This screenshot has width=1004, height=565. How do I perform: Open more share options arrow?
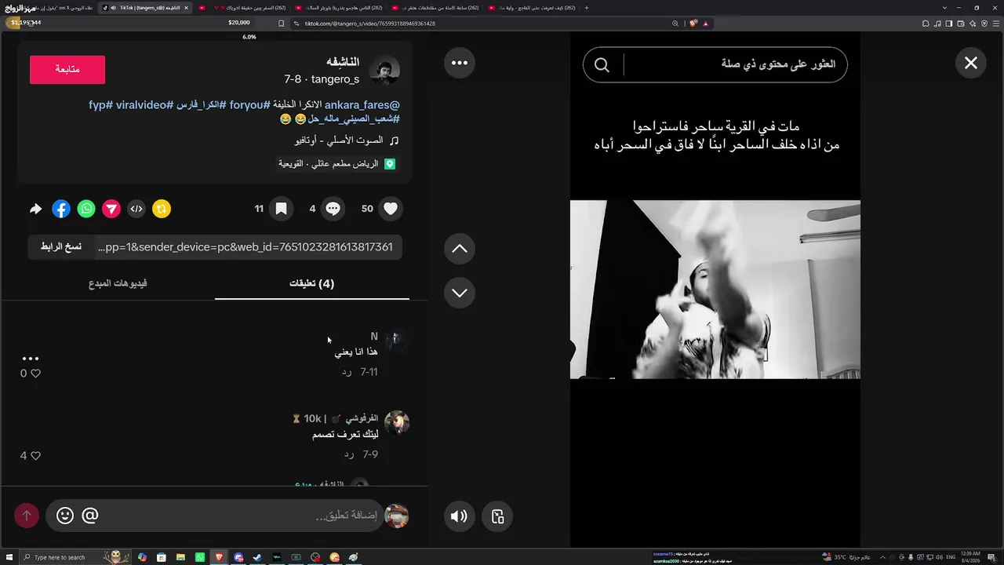tap(35, 209)
